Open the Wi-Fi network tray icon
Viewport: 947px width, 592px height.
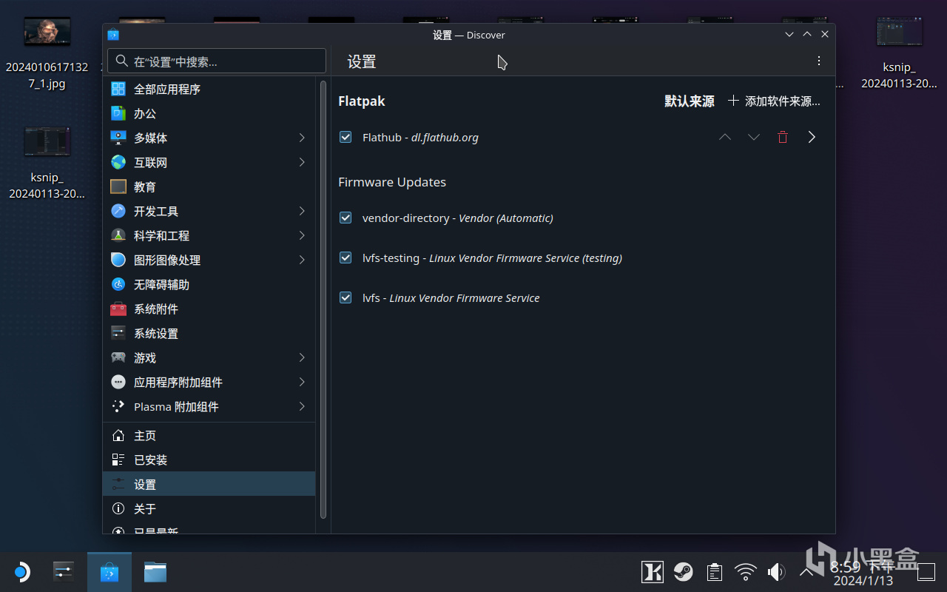click(745, 572)
